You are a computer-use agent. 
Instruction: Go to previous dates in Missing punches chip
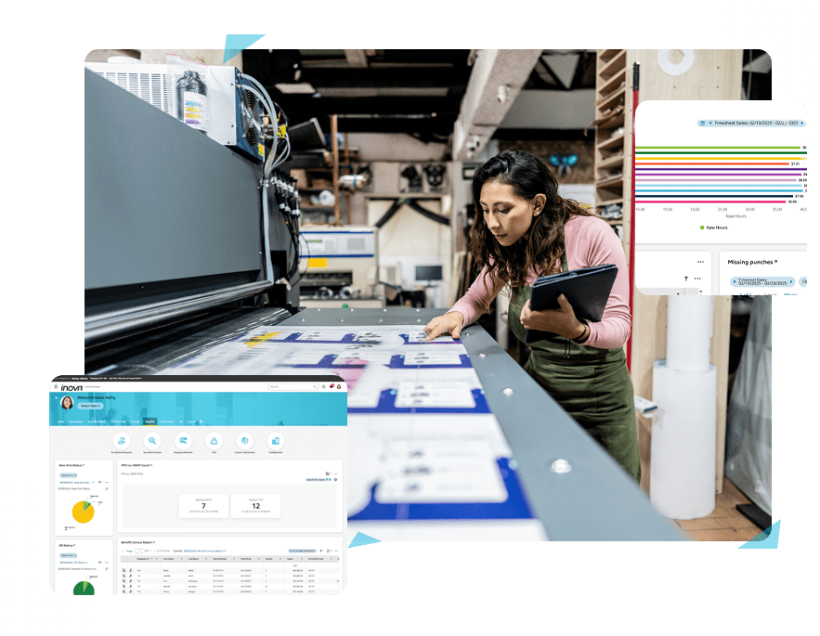pos(735,281)
